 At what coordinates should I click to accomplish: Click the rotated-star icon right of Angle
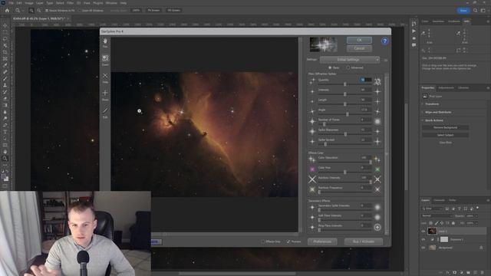click(377, 111)
